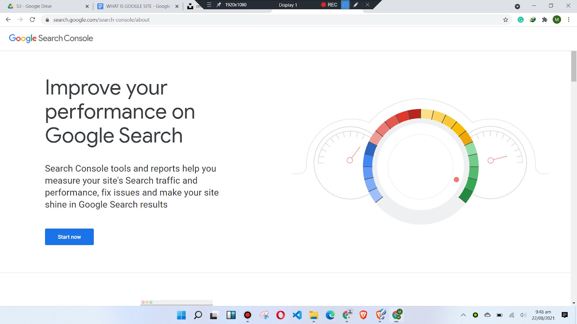The width and height of the screenshot is (577, 324).
Task: Restore down the Chrome window
Action: (x=551, y=6)
